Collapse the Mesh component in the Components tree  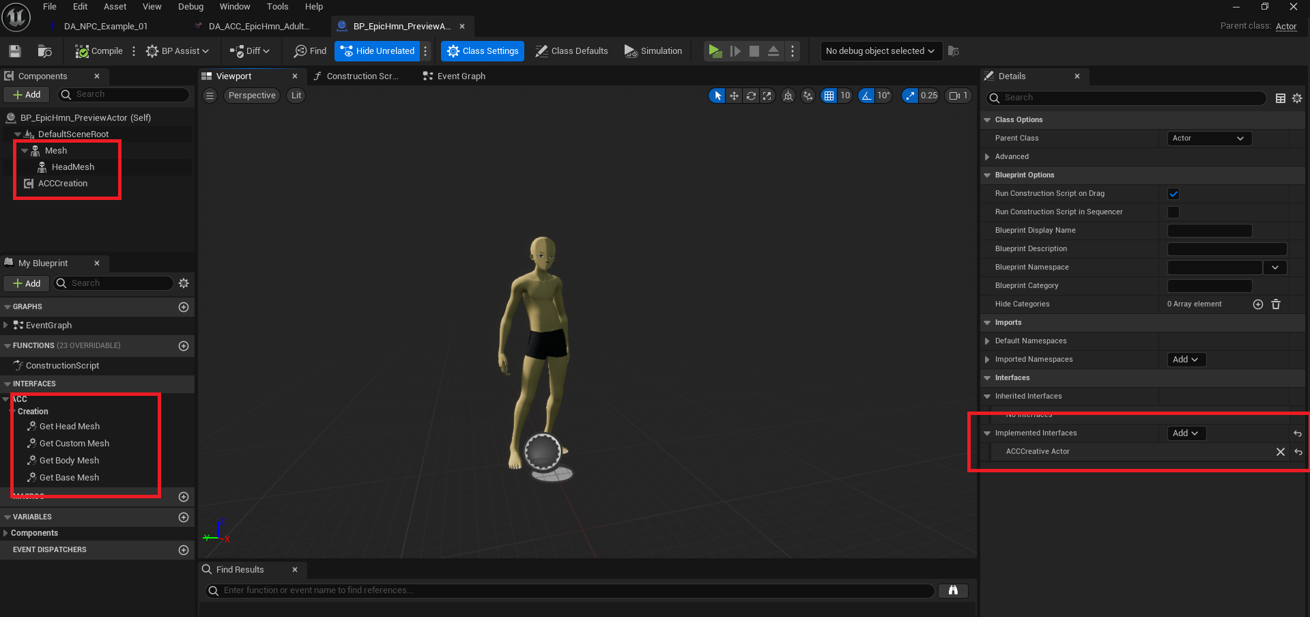coord(25,150)
